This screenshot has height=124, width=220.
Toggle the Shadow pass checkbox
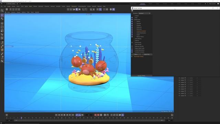pos(132,25)
